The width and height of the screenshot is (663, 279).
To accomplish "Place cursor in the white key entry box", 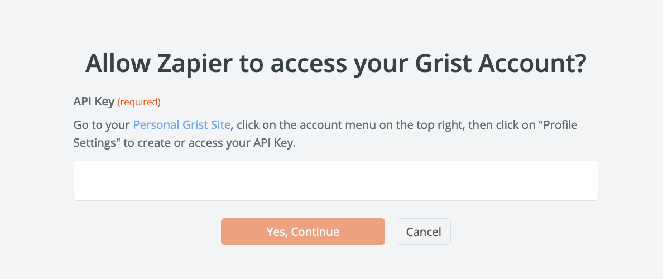I will click(x=335, y=181).
